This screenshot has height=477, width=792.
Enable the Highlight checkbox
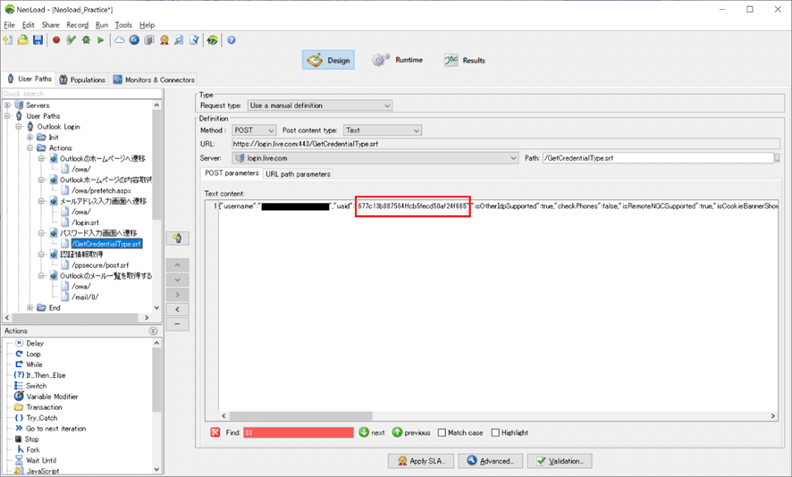495,432
